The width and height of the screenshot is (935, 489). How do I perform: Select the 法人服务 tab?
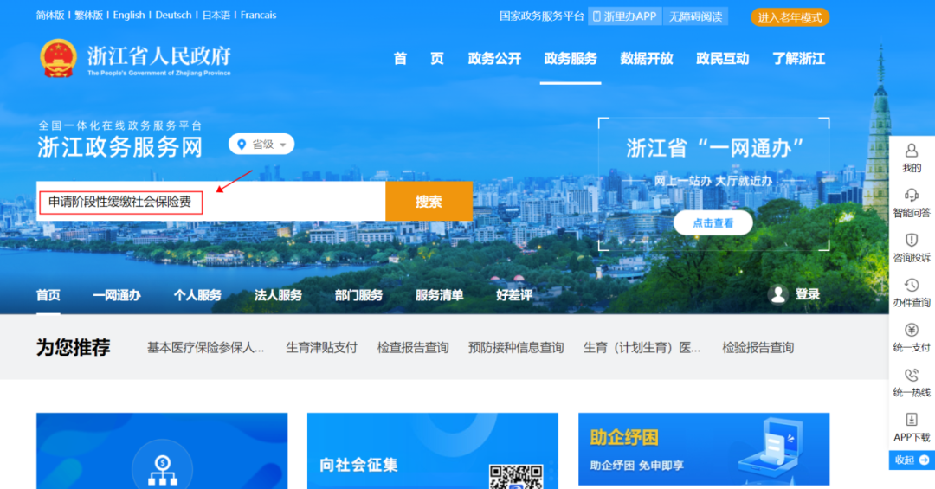click(x=278, y=295)
